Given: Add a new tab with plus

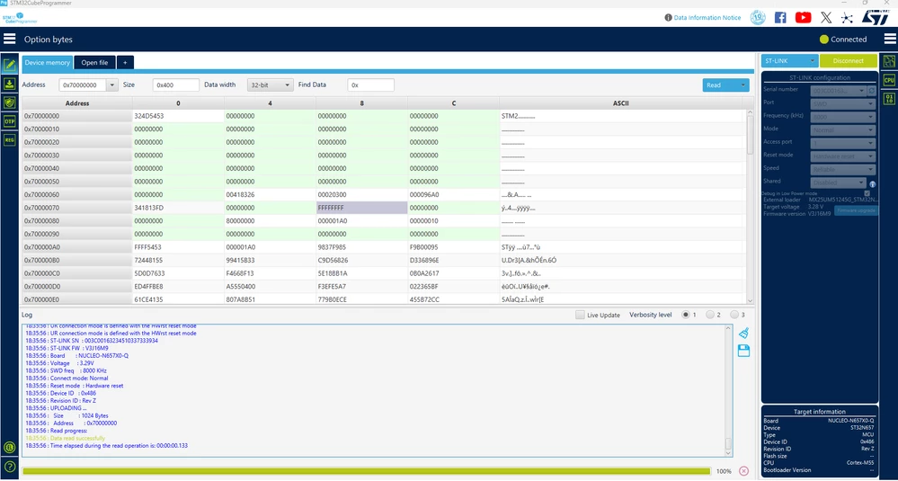Looking at the screenshot, I should (x=126, y=62).
